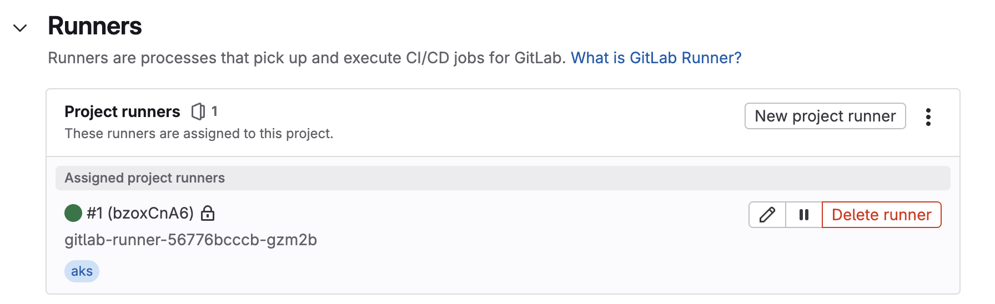The image size is (995, 304).
Task: Edit runner with the pencil icon
Action: [x=767, y=215]
